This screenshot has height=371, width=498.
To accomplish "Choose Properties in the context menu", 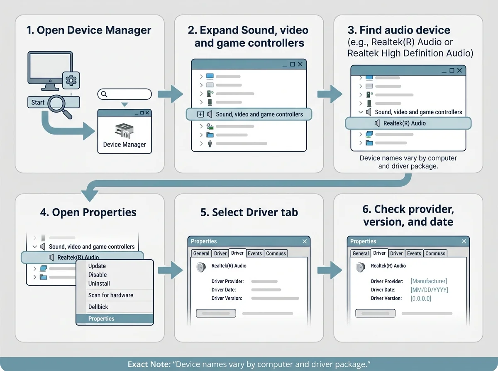I will [x=115, y=319].
